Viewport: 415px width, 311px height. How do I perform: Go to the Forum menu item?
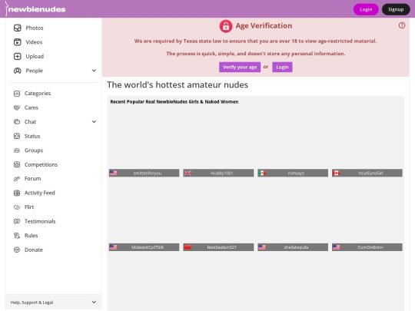click(32, 179)
